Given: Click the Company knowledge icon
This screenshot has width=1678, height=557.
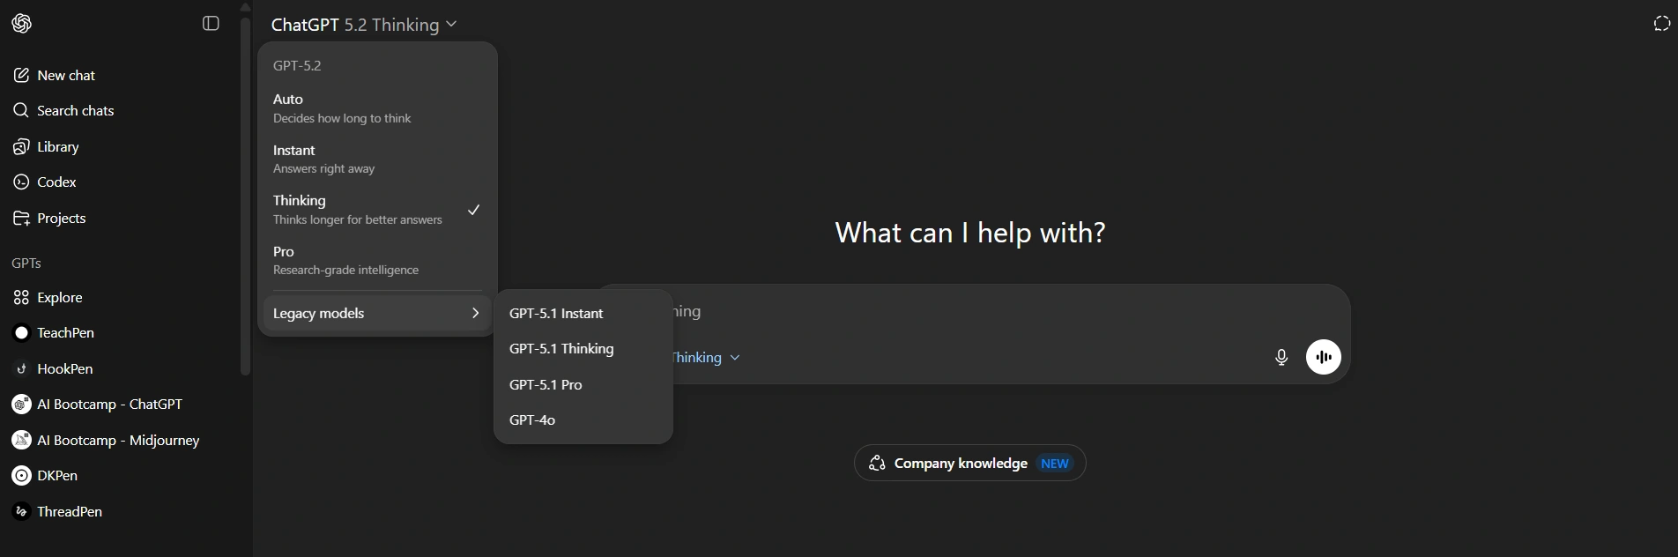Looking at the screenshot, I should [877, 463].
